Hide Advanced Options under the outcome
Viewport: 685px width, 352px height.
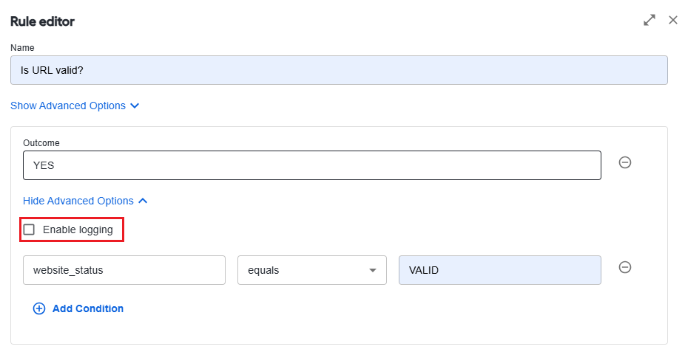pos(78,201)
